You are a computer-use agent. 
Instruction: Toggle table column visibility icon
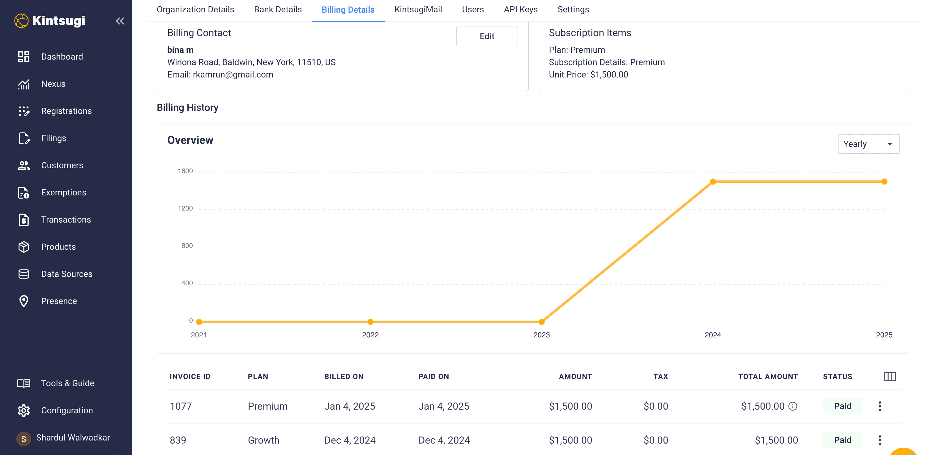[889, 376]
